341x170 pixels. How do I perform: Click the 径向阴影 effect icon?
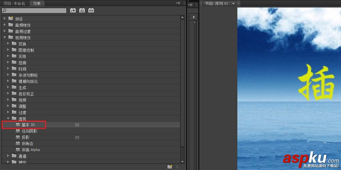point(18,131)
